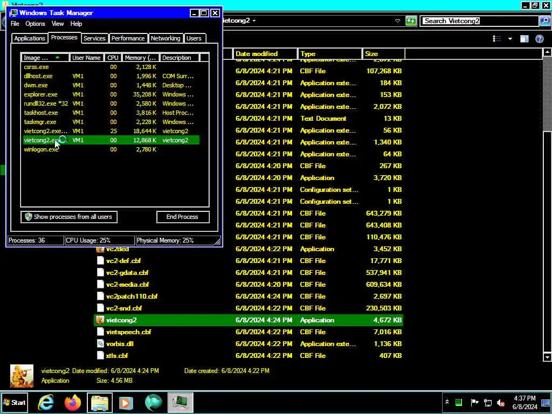Sort by Image Name column header

[45, 58]
